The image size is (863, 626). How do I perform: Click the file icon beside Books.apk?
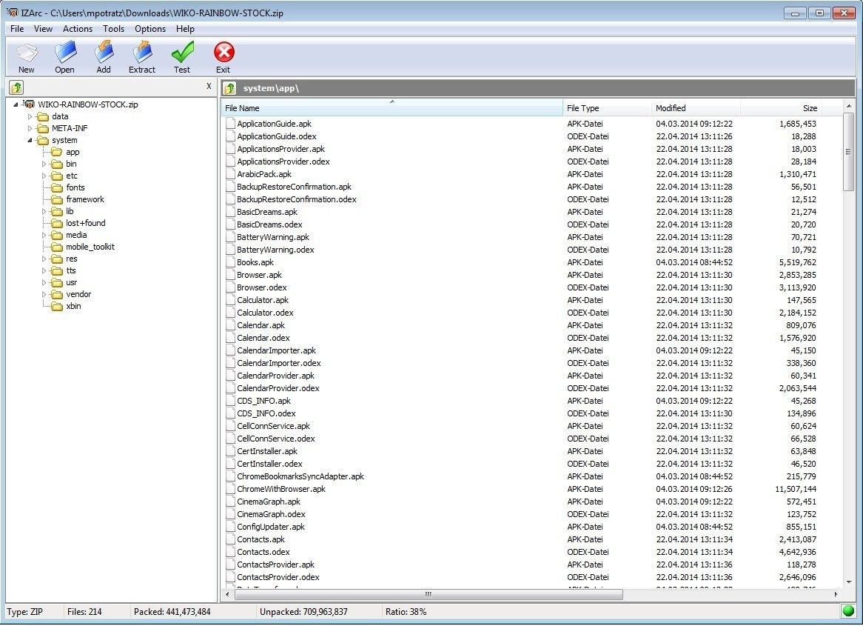tap(231, 262)
